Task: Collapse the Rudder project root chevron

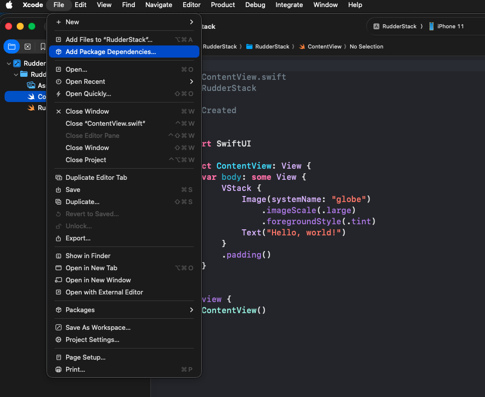Action: 9,64
